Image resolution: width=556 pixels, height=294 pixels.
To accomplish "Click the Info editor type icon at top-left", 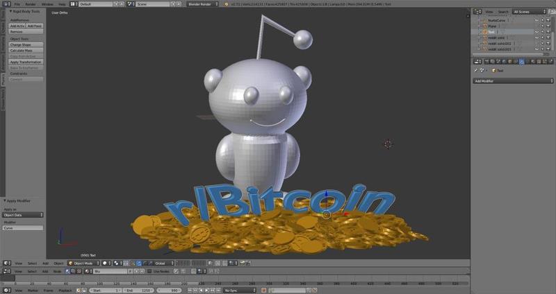I will coord(6,4).
